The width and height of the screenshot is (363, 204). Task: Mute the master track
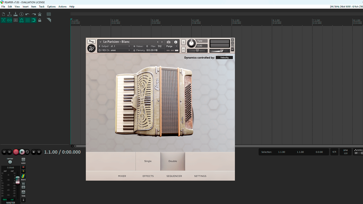click(23, 167)
